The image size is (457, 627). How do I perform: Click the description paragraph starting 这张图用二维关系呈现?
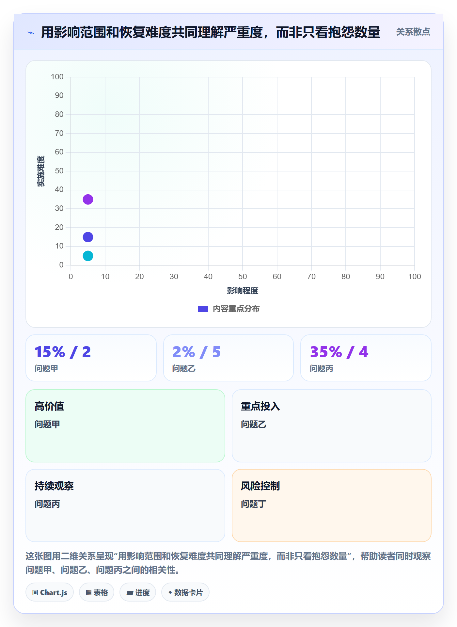tap(228, 563)
